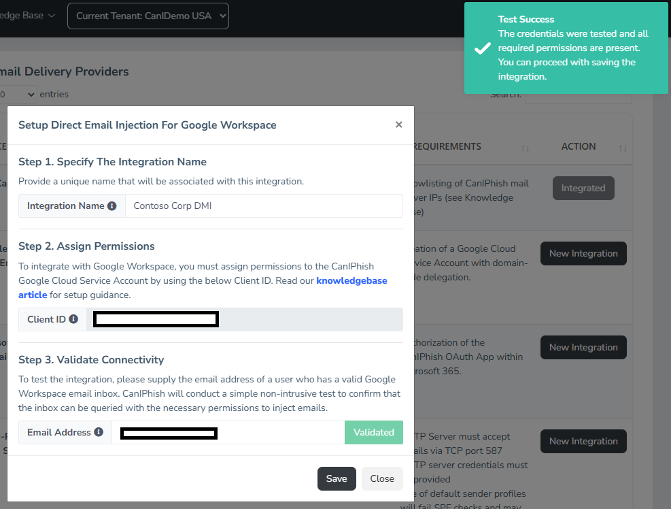Click the grey Integrated button

583,188
